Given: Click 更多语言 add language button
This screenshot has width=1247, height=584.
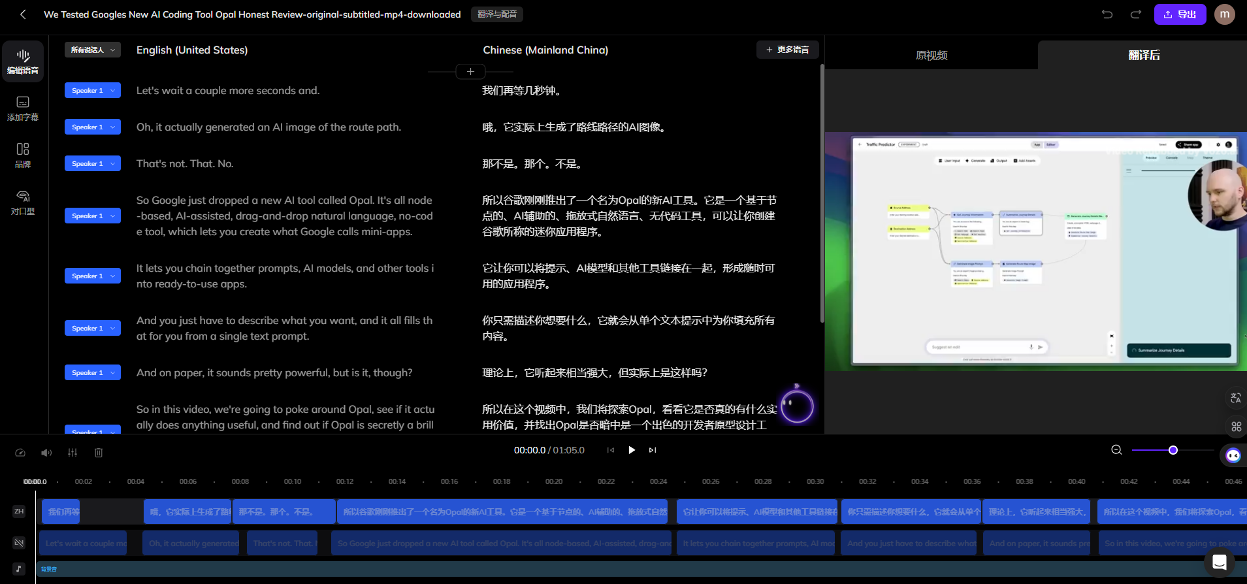Looking at the screenshot, I should (x=788, y=50).
